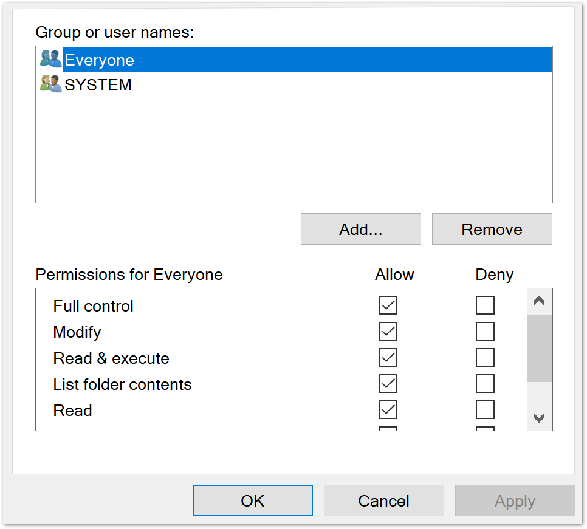The height and width of the screenshot is (529, 587).
Task: Toggle Allow for List folder contents
Action: click(388, 384)
